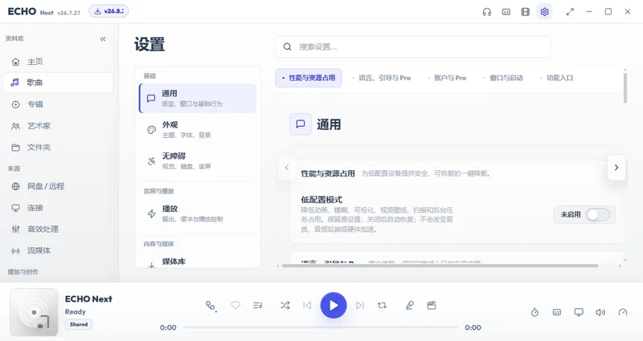
Task: Select 播放 settings category
Action: [198, 213]
